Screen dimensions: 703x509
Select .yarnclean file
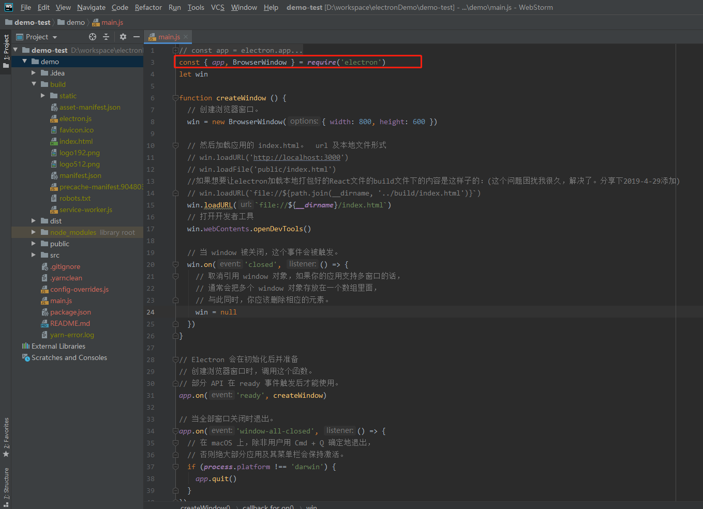pos(66,278)
